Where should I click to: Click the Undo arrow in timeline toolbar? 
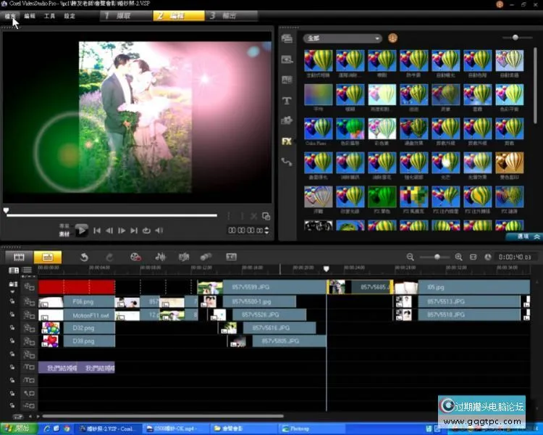pos(83,257)
